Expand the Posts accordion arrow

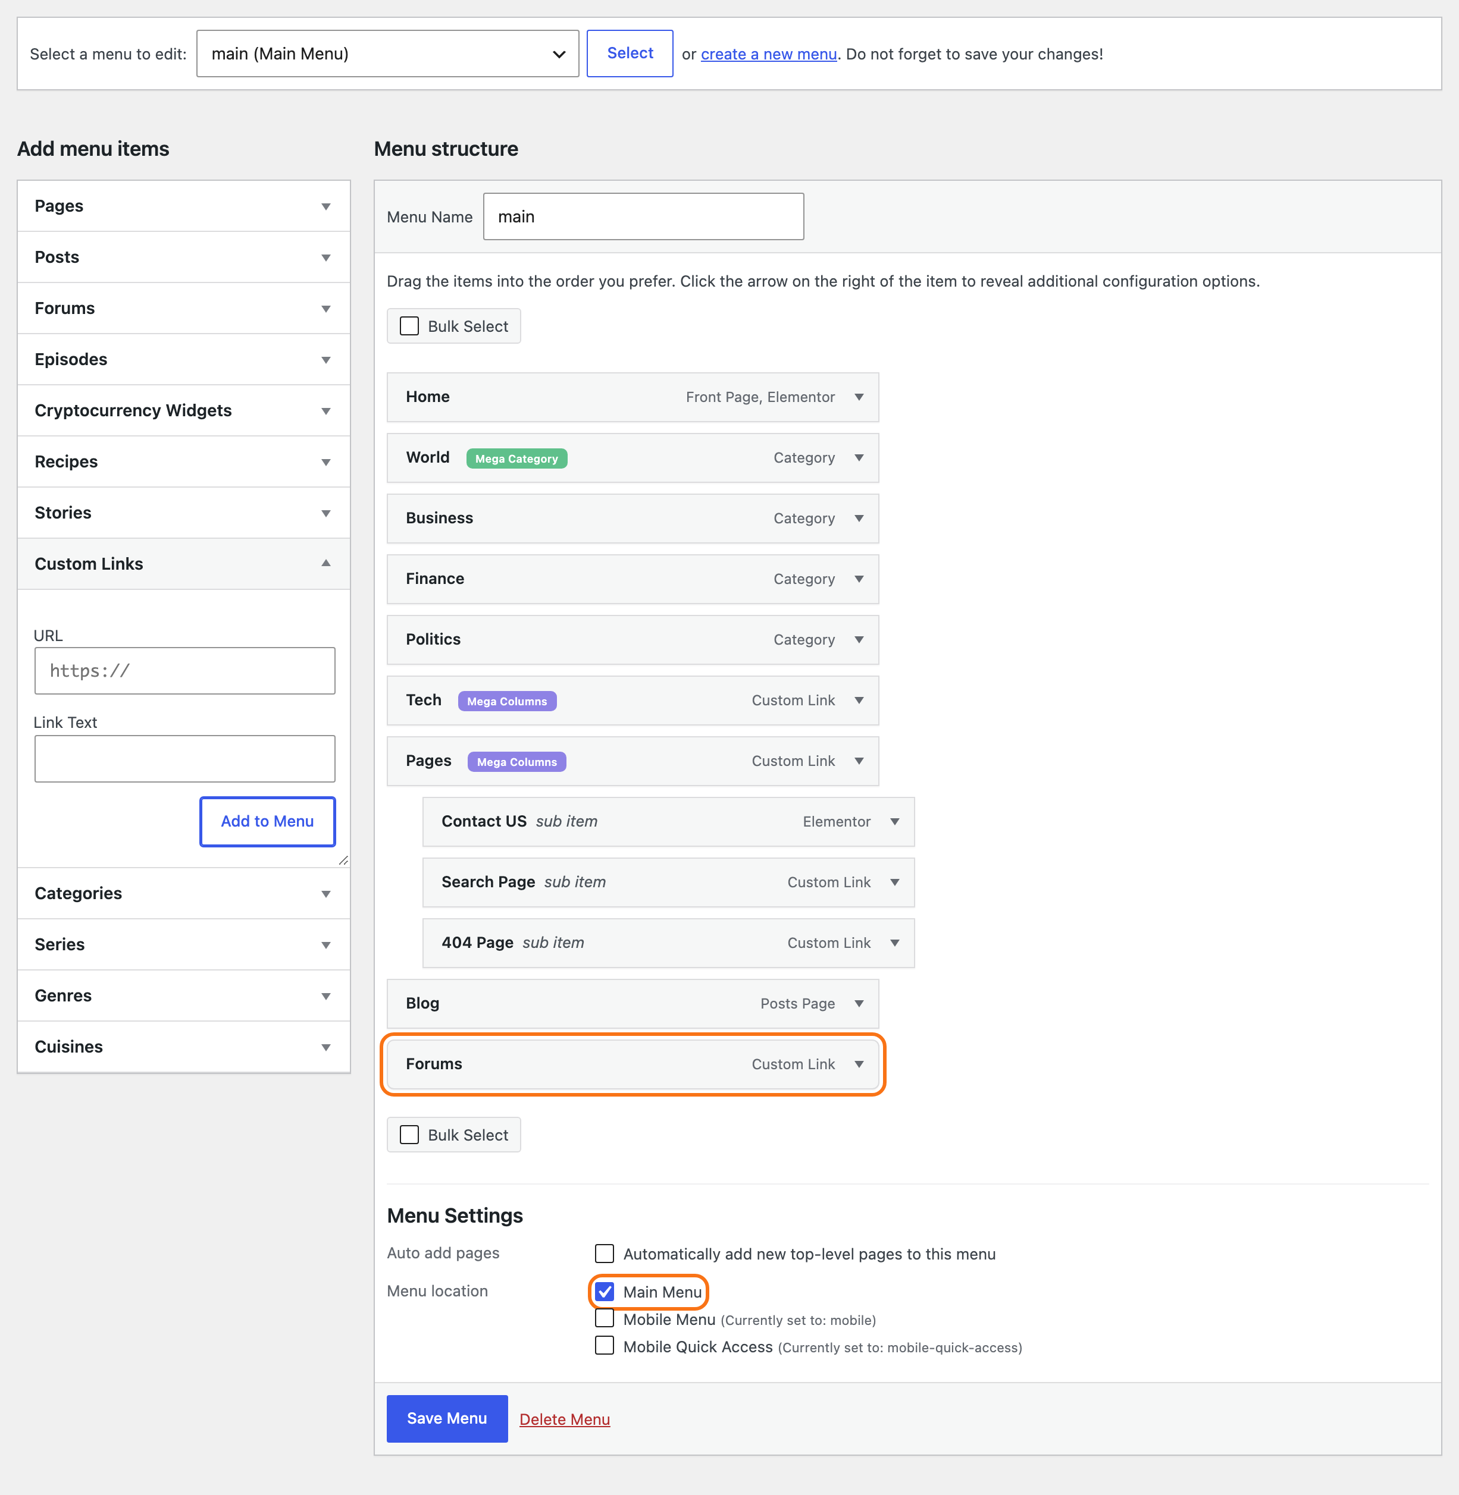(x=325, y=258)
